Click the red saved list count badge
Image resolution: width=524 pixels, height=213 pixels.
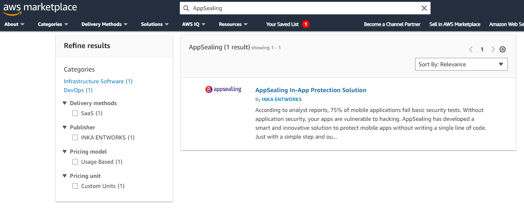[306, 24]
